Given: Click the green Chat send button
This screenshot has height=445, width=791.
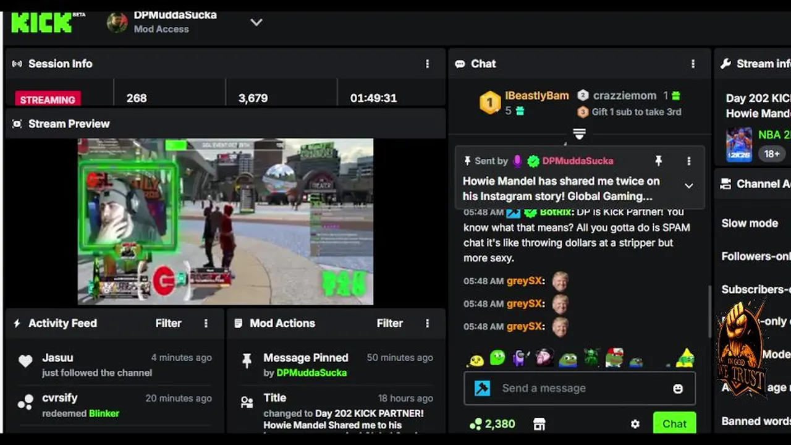Looking at the screenshot, I should pyautogui.click(x=674, y=423).
